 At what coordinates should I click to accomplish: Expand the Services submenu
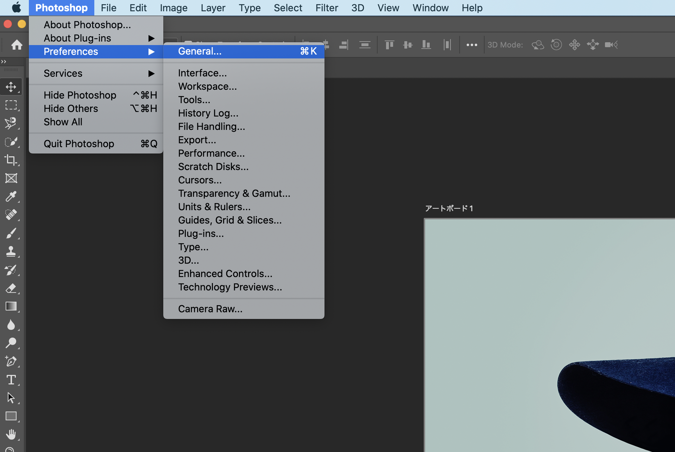tap(96, 73)
